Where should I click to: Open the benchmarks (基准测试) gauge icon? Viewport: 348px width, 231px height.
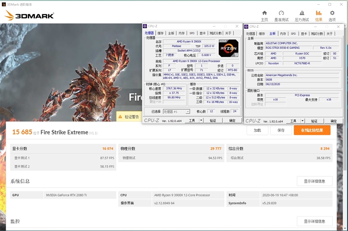tap(281, 13)
